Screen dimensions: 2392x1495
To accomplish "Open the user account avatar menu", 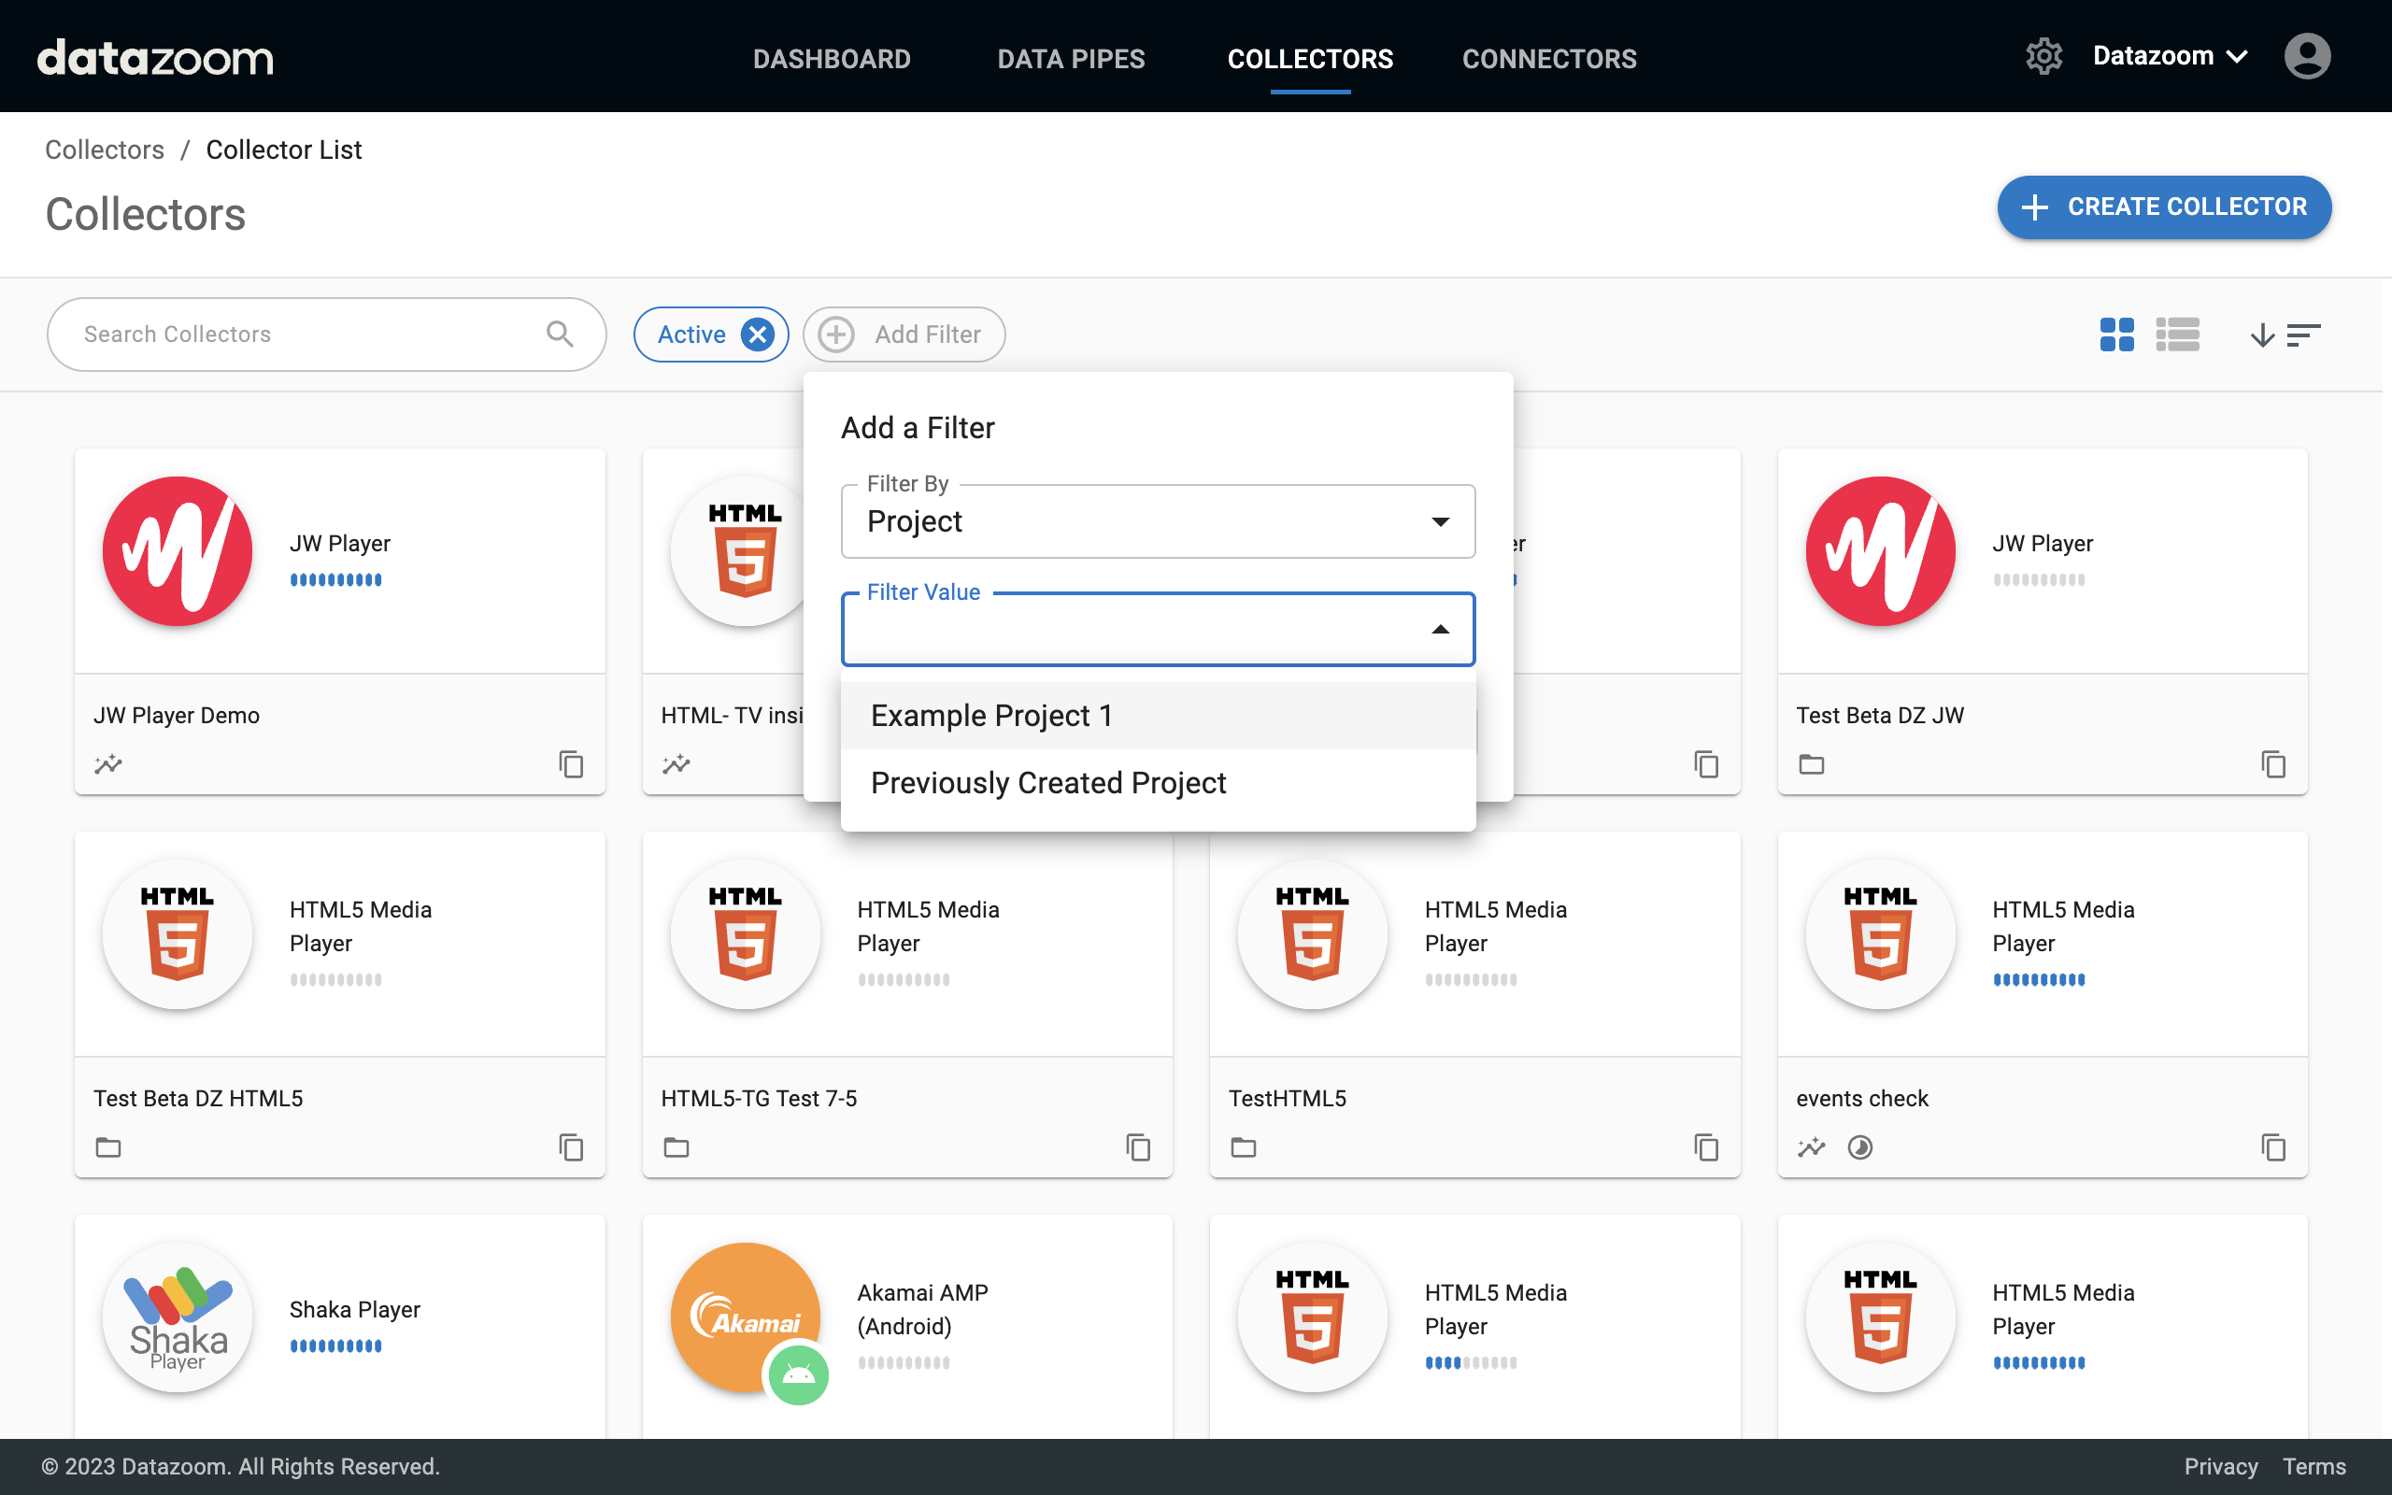I will coord(2307,56).
